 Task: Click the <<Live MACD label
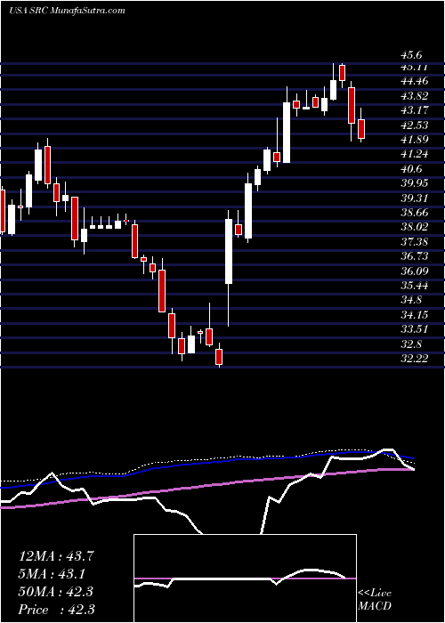coord(375,600)
